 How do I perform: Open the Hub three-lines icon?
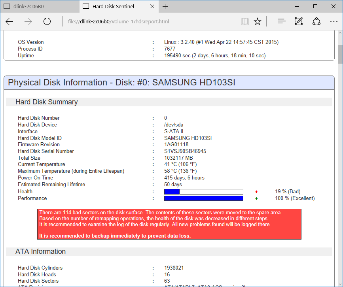click(281, 21)
